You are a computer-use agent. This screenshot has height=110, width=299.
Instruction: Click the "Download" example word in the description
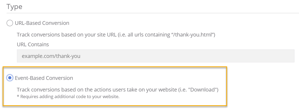point(205,90)
